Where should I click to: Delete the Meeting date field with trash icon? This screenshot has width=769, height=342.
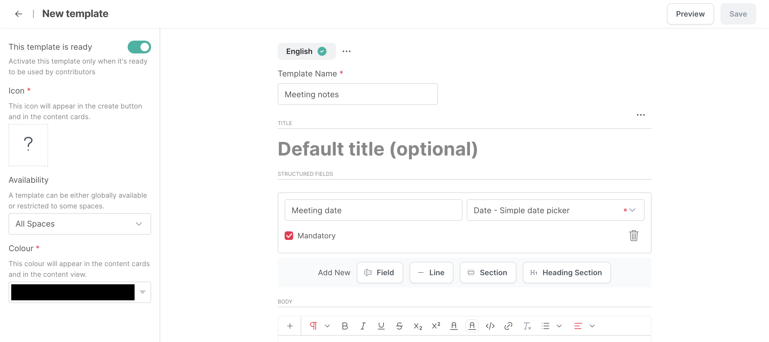point(633,236)
